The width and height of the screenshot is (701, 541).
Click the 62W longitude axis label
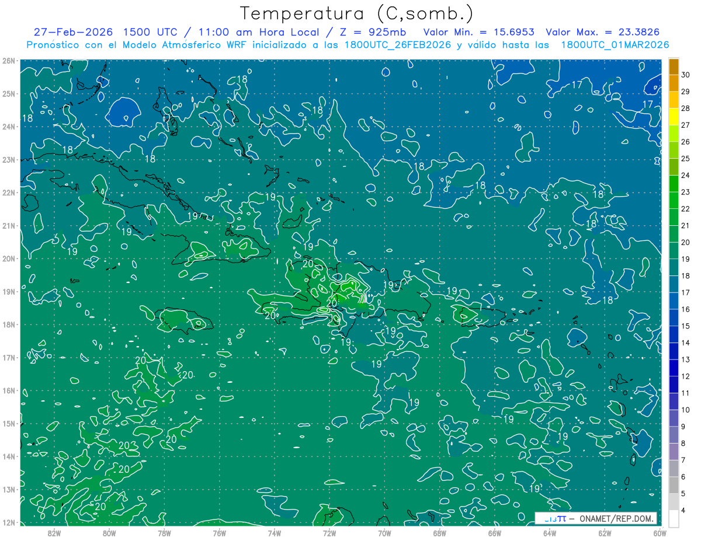click(x=605, y=533)
